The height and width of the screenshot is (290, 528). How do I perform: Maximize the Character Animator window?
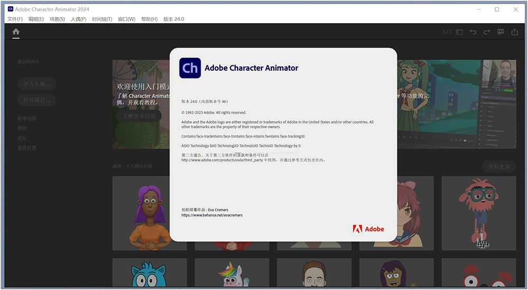[497, 9]
